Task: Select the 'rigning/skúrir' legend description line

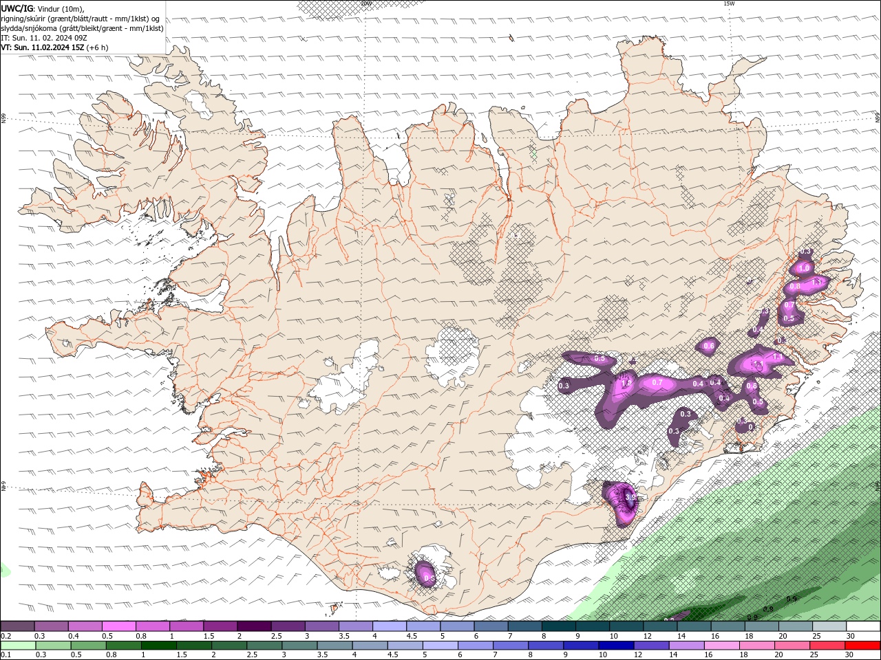Action: click(x=81, y=19)
